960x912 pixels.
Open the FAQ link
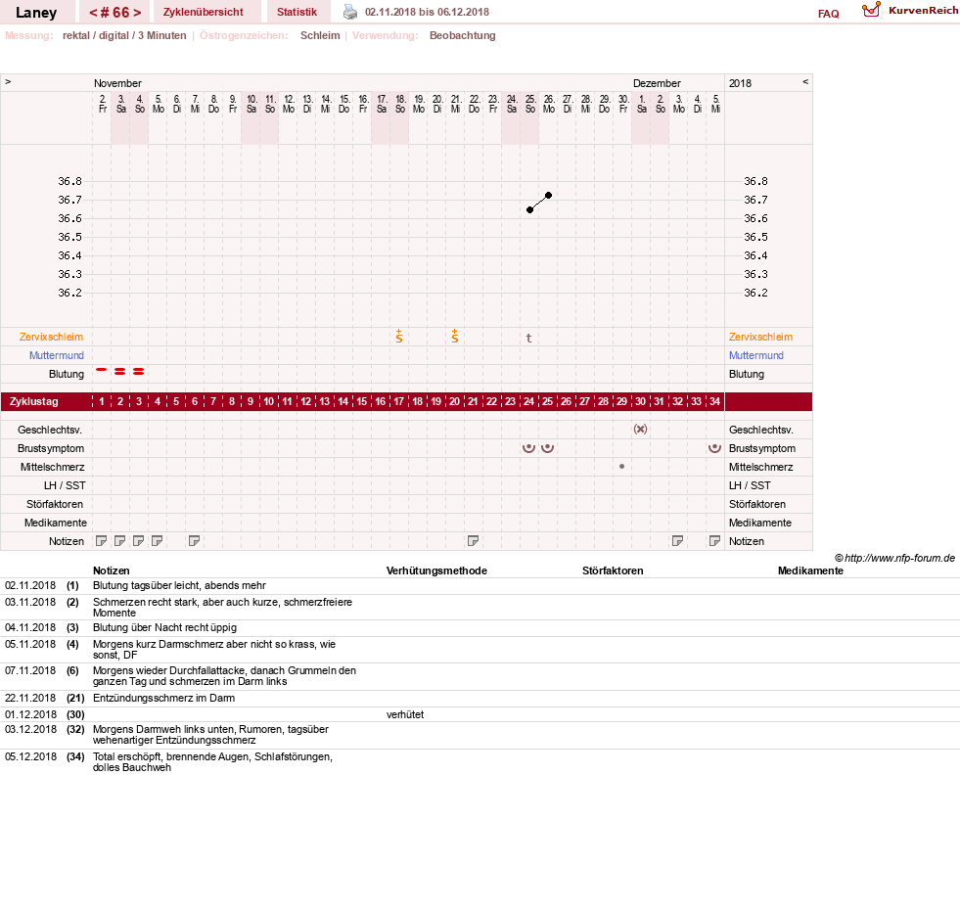[x=828, y=14]
